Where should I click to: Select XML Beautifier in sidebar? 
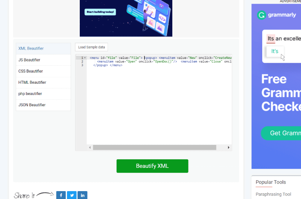[43, 48]
